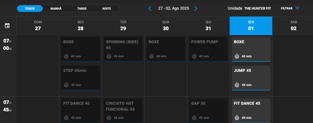The height and width of the screenshot is (123, 313).
Task: Select the QUA 30 day column header
Action: tap(166, 26)
